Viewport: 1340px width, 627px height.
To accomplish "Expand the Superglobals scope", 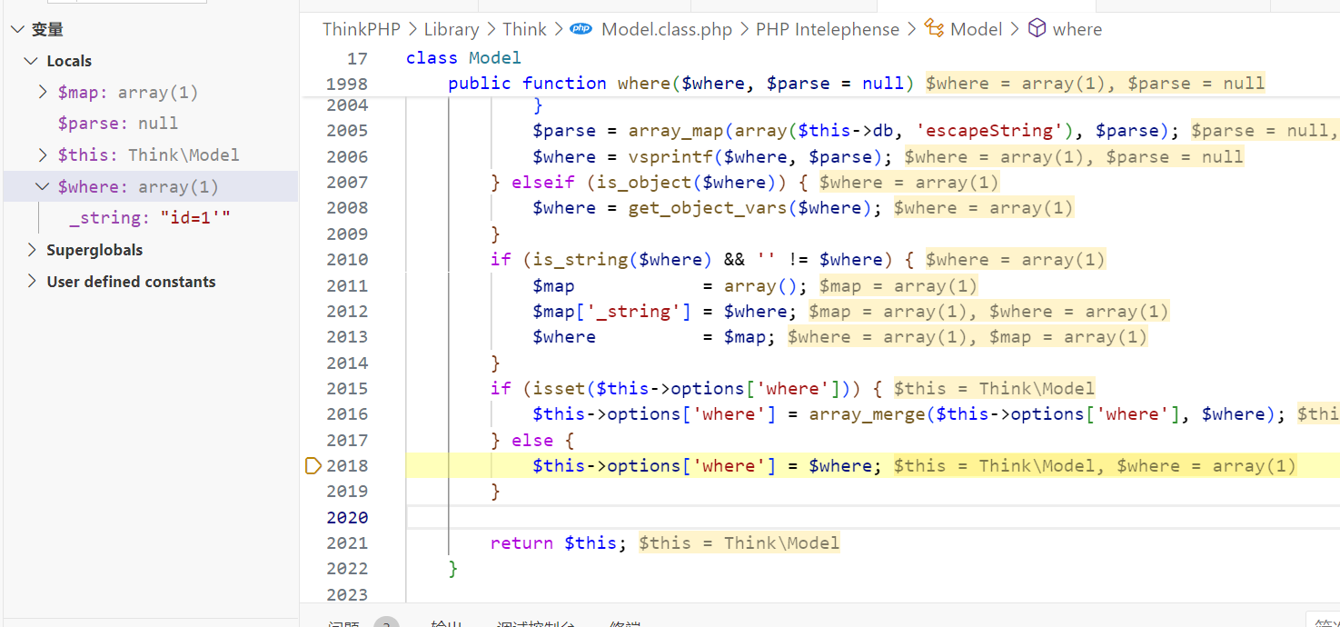I will 31,250.
